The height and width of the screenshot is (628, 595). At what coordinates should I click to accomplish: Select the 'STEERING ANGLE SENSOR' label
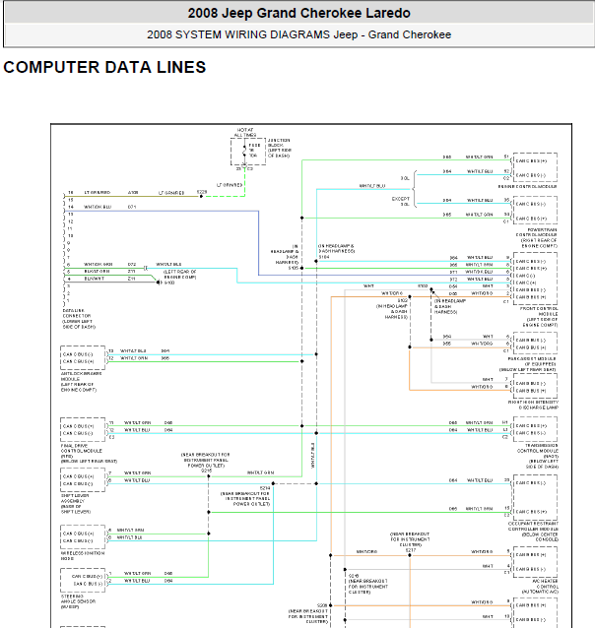coord(78,598)
